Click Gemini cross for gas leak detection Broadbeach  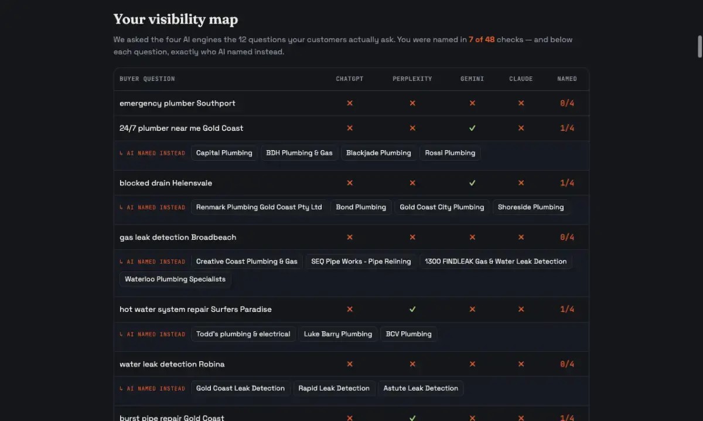point(472,237)
